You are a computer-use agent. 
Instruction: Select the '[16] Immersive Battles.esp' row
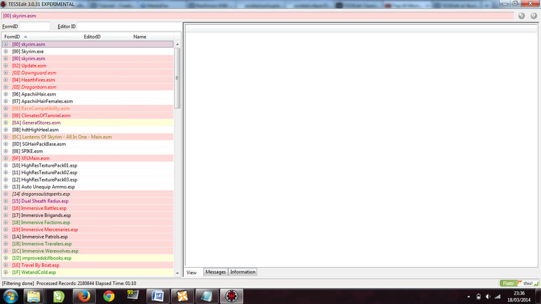pyautogui.click(x=88, y=208)
